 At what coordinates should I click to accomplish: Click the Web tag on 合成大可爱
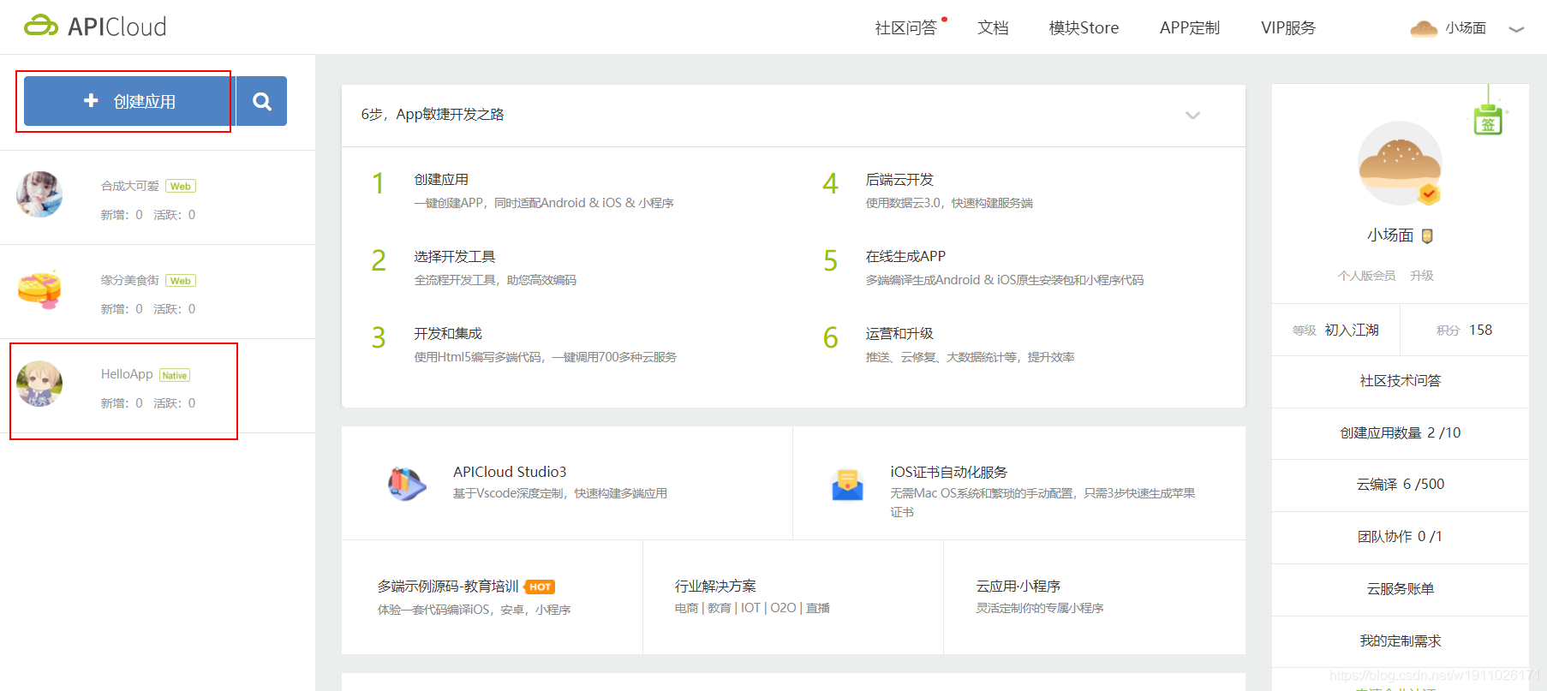coord(181,186)
